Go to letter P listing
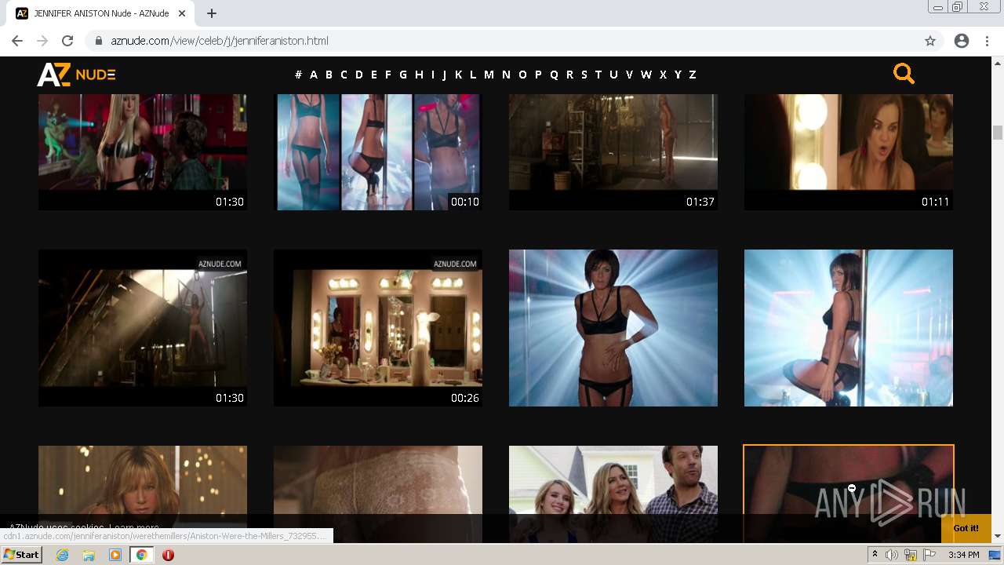Viewport: 1004px width, 565px height. pyautogui.click(x=538, y=75)
